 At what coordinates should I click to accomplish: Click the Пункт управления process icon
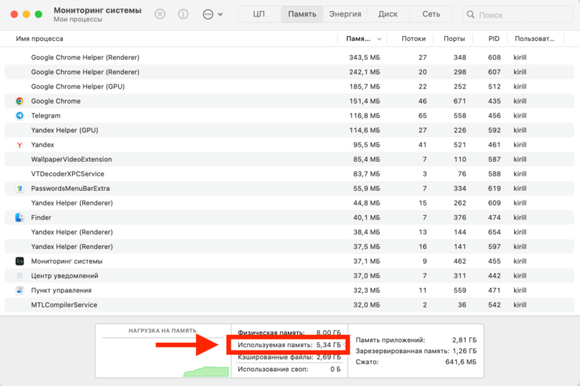(x=20, y=290)
